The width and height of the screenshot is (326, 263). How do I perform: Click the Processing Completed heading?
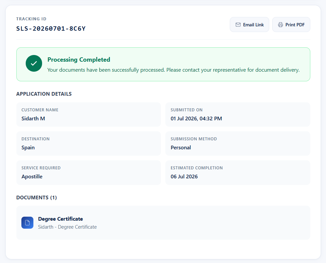coord(79,60)
